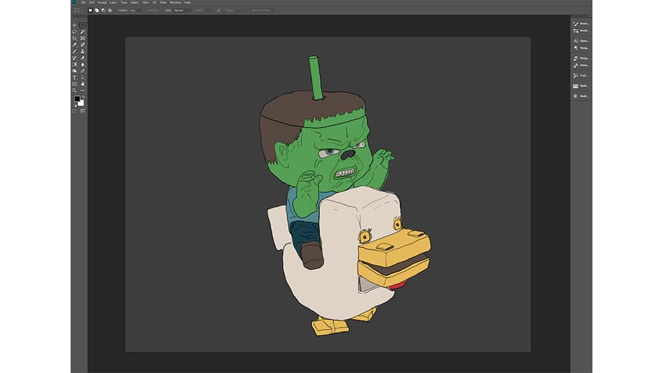Image resolution: width=663 pixels, height=373 pixels.
Task: Open the Paragraph panel in the dock
Action: click(581, 48)
